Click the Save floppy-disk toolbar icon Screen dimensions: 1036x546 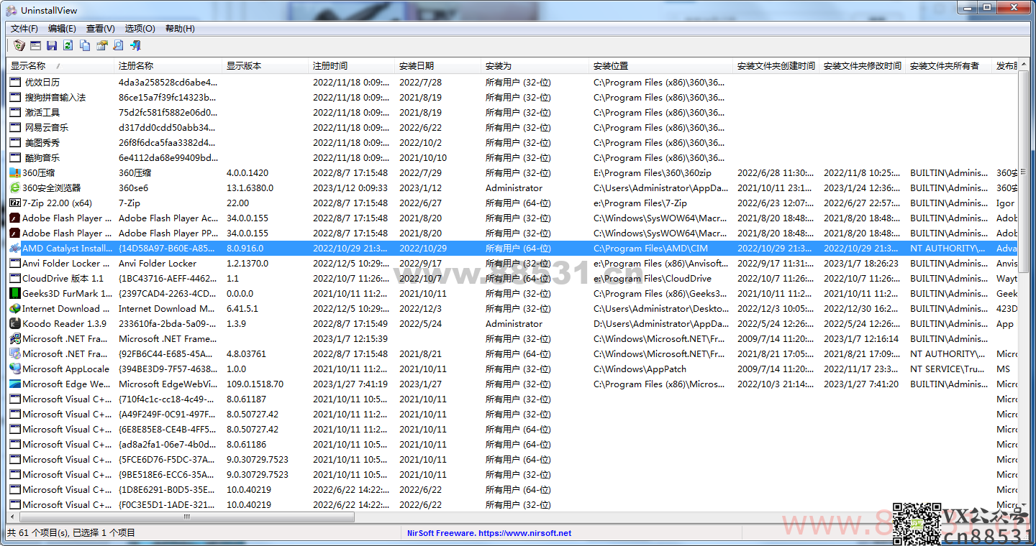coord(52,45)
